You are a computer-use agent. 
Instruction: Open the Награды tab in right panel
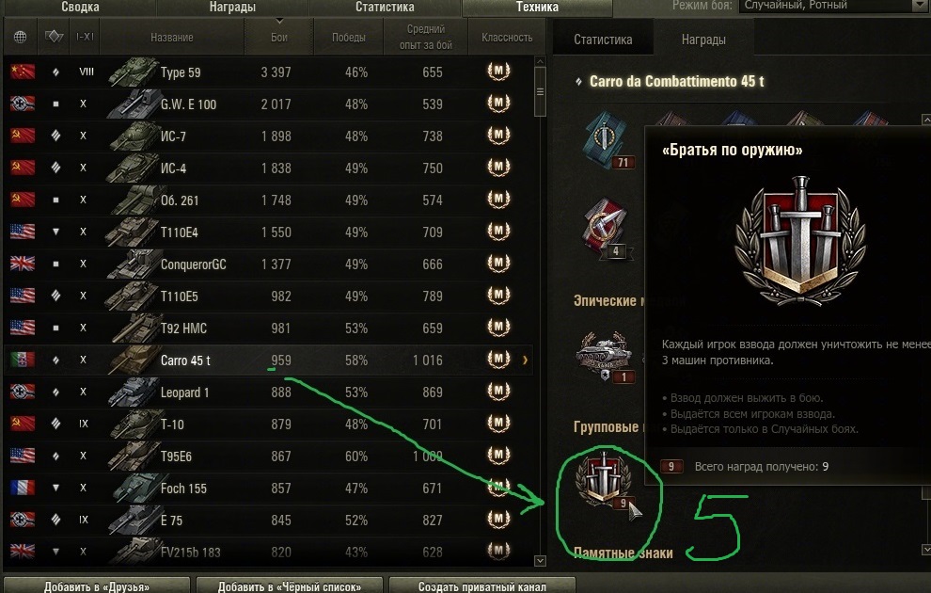(703, 40)
